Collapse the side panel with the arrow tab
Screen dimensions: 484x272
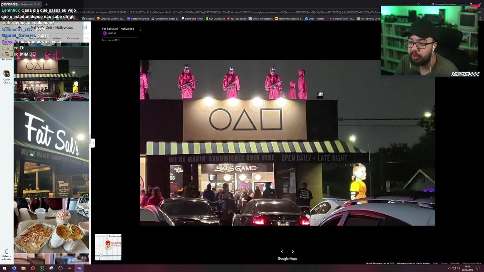(x=93, y=143)
